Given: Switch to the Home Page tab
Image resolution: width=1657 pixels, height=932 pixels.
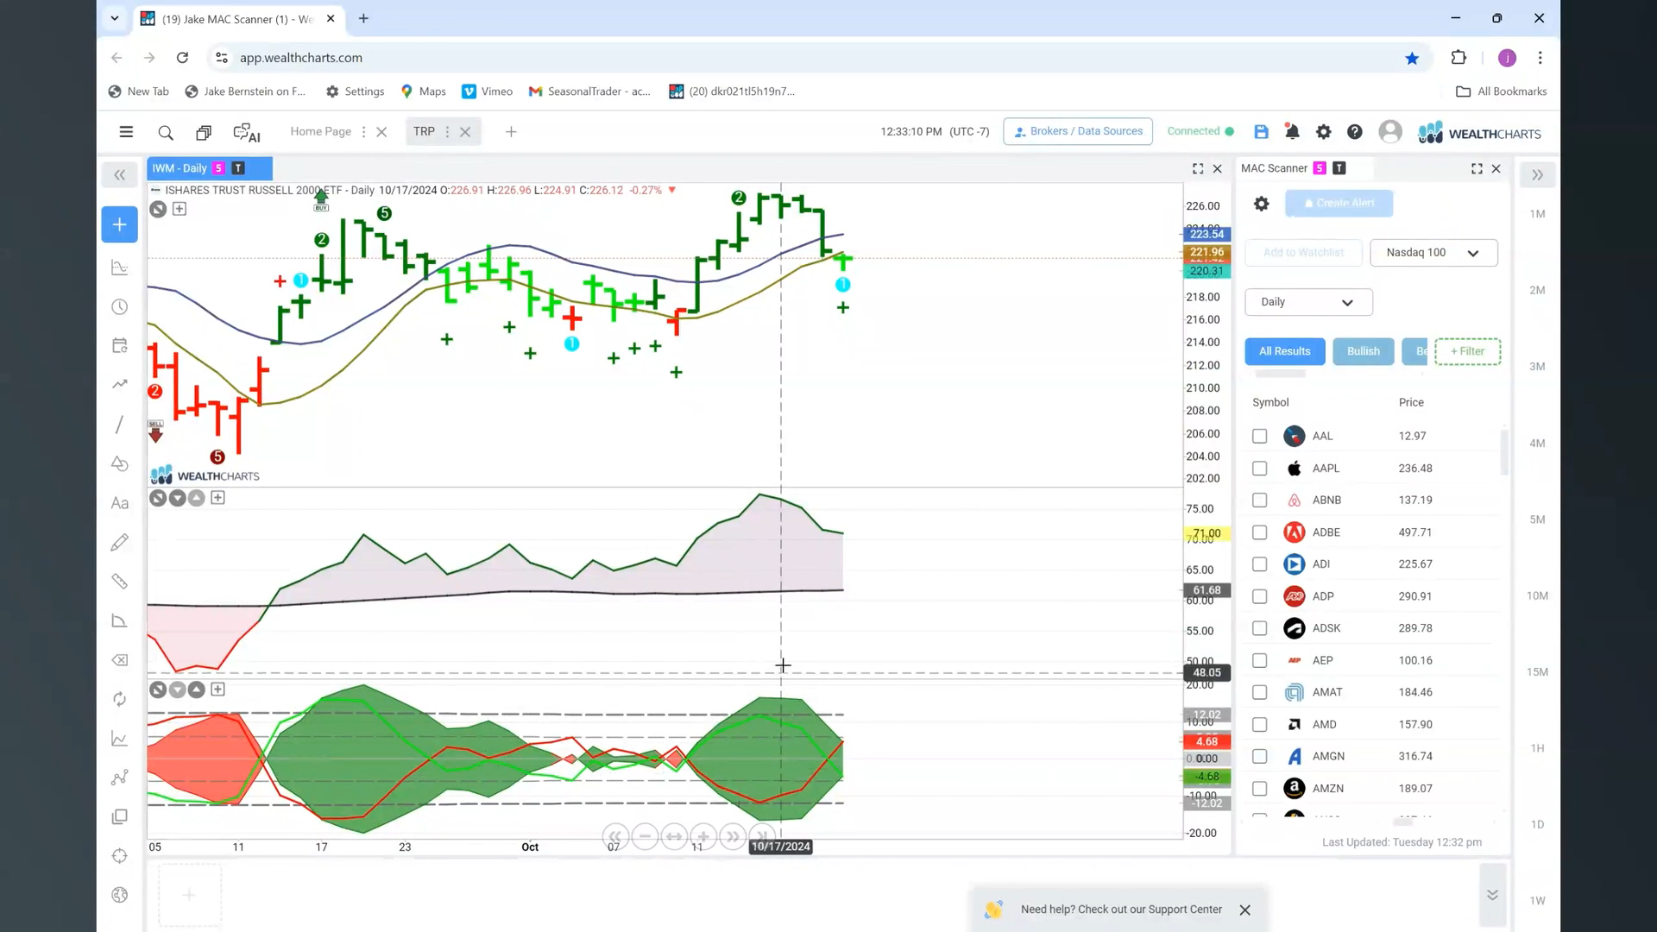Looking at the screenshot, I should coord(320,131).
